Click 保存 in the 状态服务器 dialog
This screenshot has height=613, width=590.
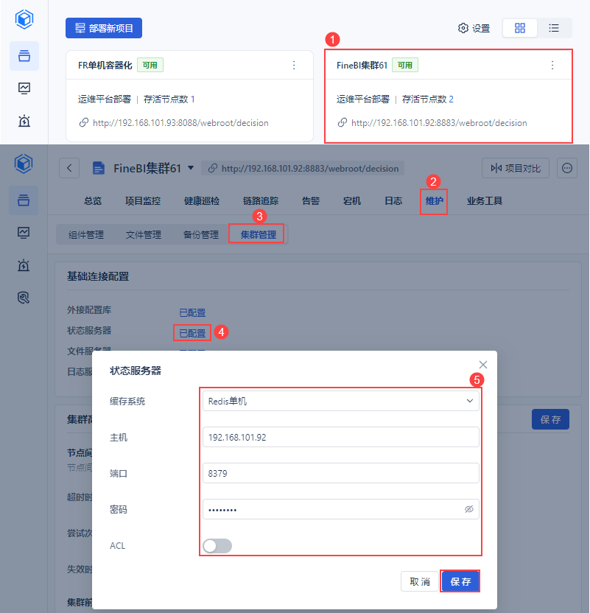(x=460, y=582)
